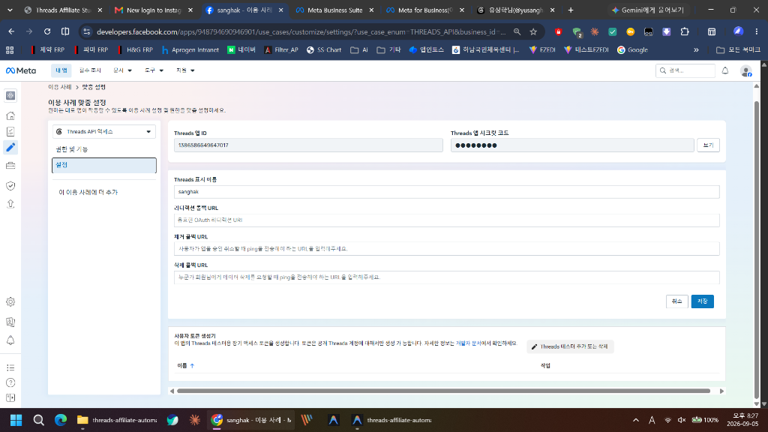Select the pencil use cases sidebar icon
This screenshot has width=768, height=432.
pyautogui.click(x=10, y=148)
